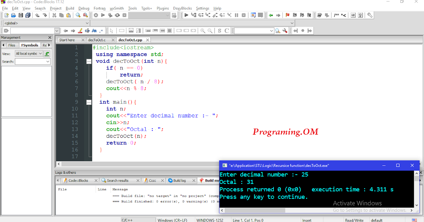Click the Replace toolbar icon

coord(85,15)
